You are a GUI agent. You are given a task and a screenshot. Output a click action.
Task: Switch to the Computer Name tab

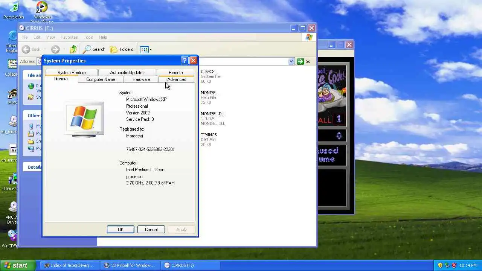pos(101,79)
